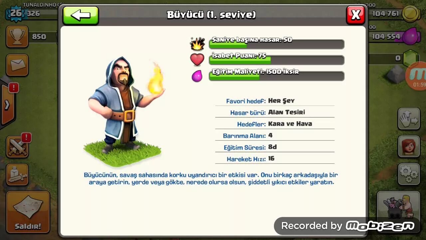426x240 pixels.
Task: Tap the Saldır! attack button
Action: [x=28, y=212]
